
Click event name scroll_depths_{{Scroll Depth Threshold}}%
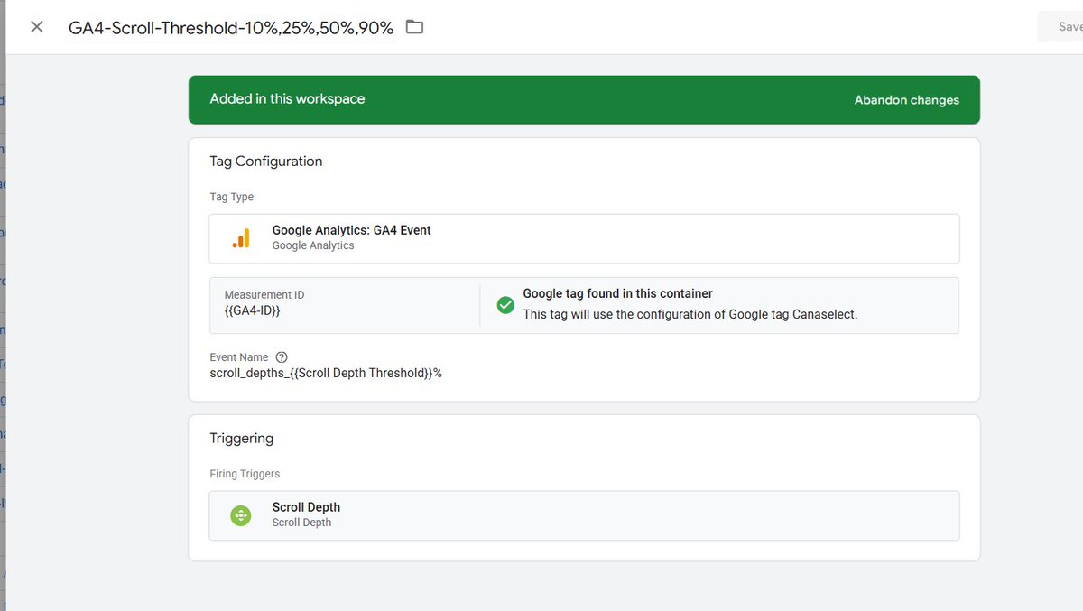coord(326,373)
